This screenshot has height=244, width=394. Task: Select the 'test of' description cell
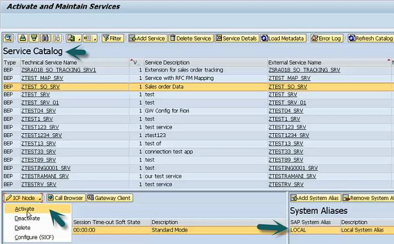[206, 144]
